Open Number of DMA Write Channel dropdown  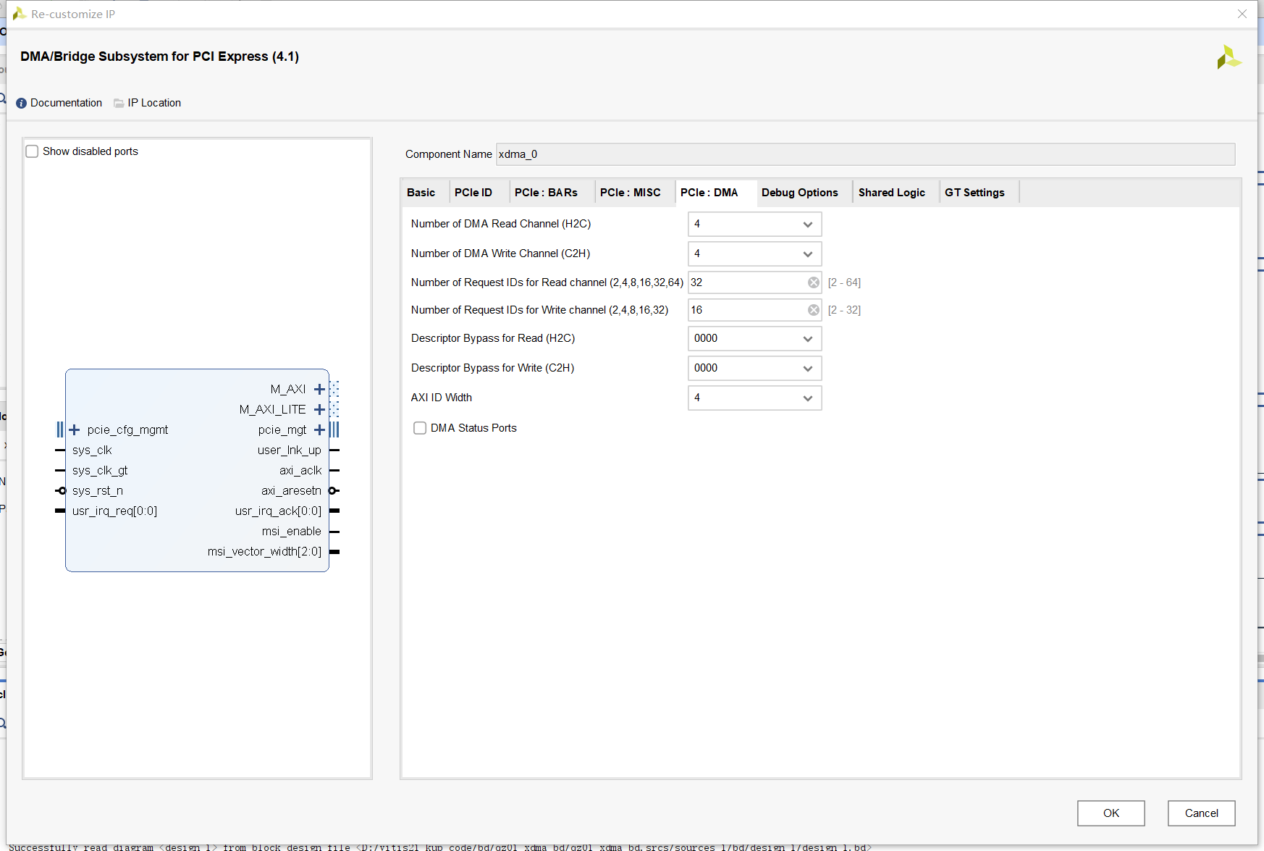click(x=754, y=254)
